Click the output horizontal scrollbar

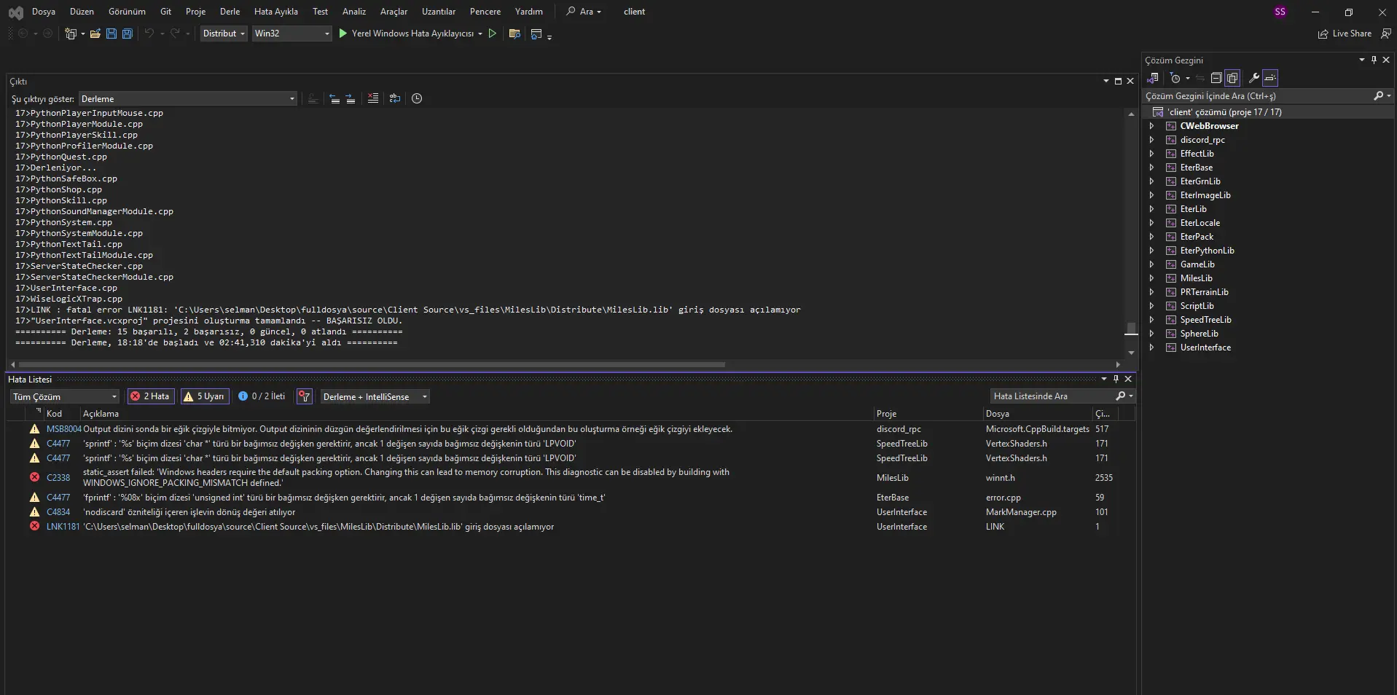(372, 364)
